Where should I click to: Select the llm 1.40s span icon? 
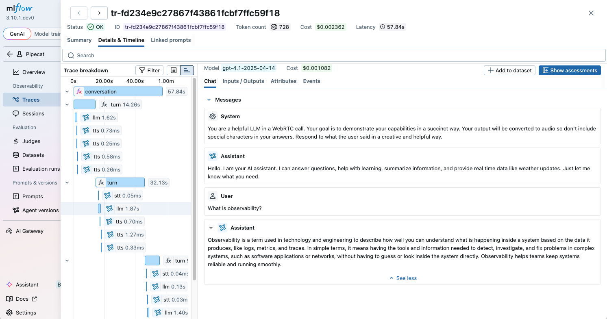point(158,312)
